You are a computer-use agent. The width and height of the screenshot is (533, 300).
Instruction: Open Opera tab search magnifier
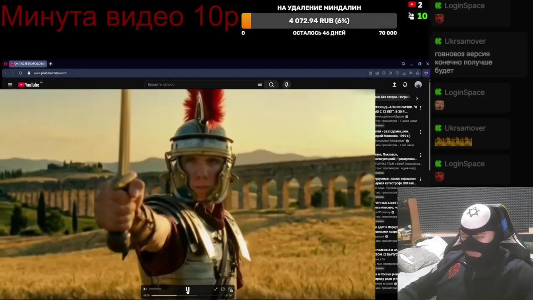[x=403, y=64]
